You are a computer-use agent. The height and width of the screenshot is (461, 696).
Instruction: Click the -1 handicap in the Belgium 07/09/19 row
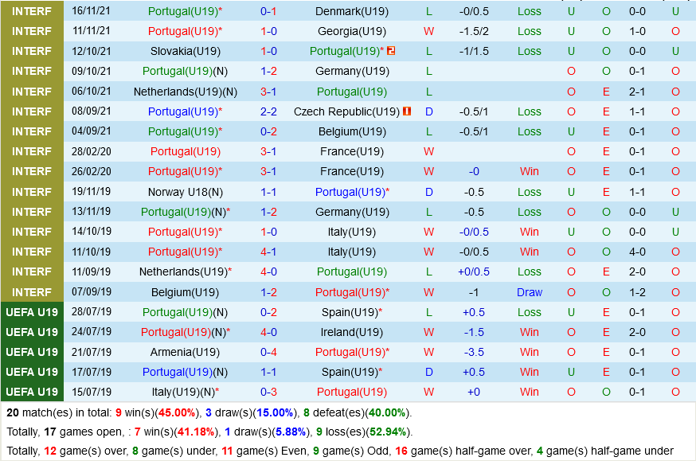coord(474,292)
